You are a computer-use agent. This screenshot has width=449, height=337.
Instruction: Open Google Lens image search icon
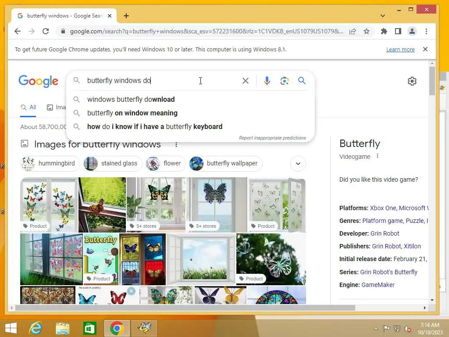pos(284,81)
